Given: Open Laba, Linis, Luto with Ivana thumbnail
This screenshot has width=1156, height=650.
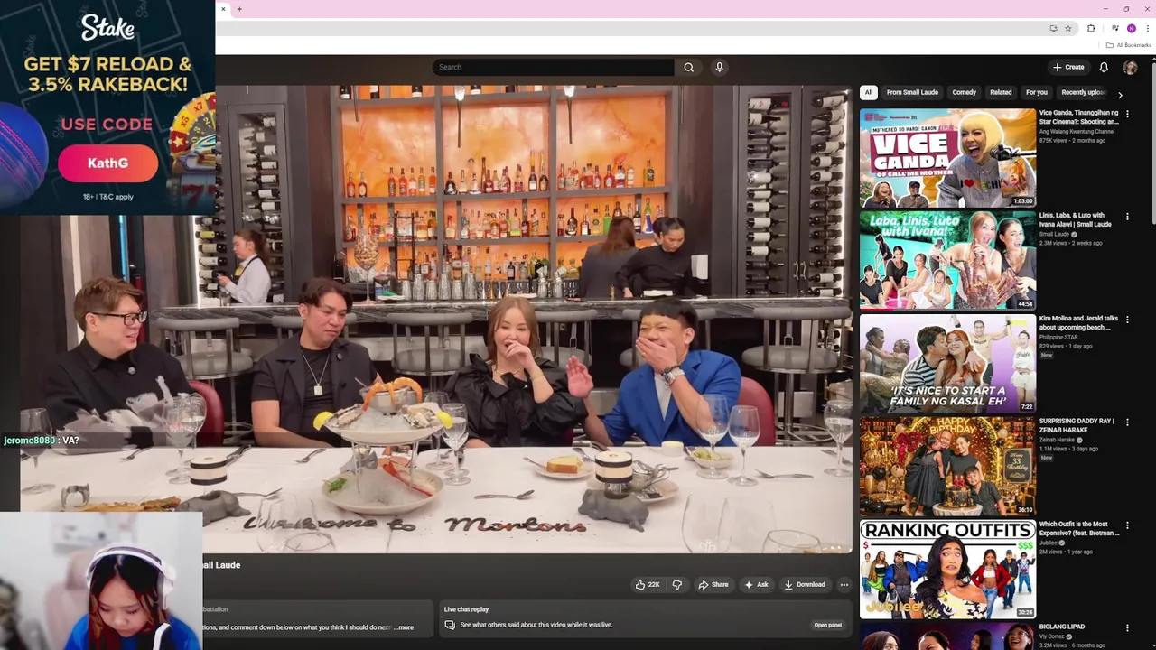Looking at the screenshot, I should [947, 260].
